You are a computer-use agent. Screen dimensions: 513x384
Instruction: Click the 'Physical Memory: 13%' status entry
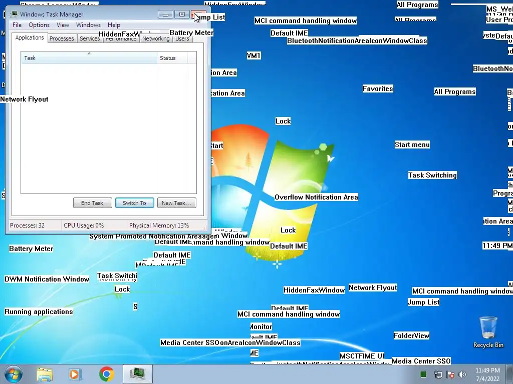pyautogui.click(x=159, y=225)
